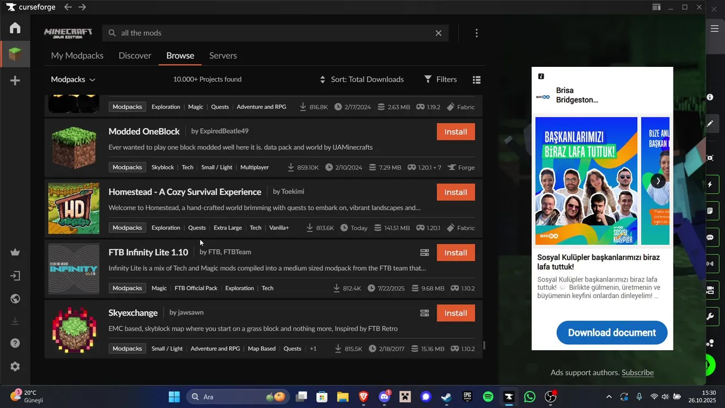Add a new game with plus icon

click(15, 80)
